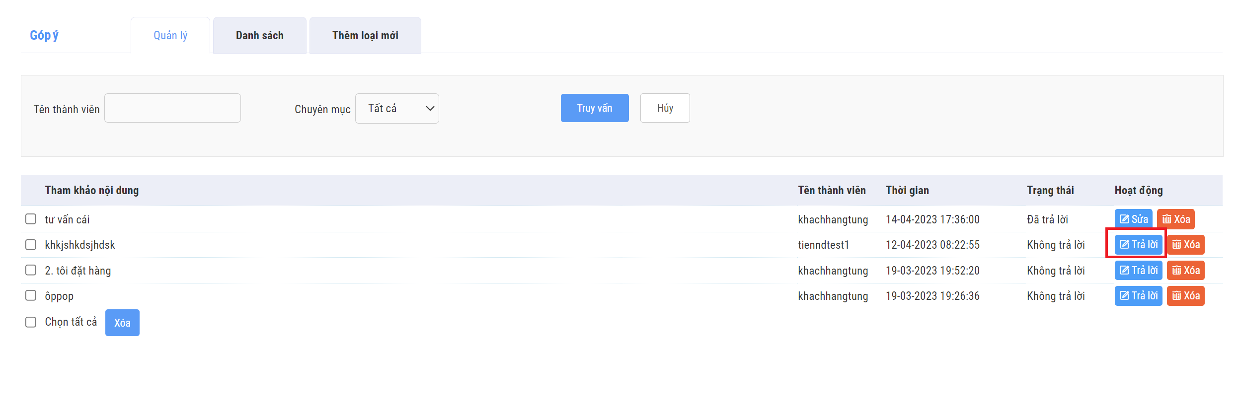Open the Thêm loại mới tab
Viewport: 1240px width, 419px height.
coord(365,35)
